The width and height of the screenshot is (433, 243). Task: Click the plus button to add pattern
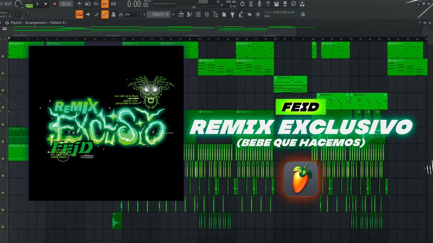pos(174,15)
